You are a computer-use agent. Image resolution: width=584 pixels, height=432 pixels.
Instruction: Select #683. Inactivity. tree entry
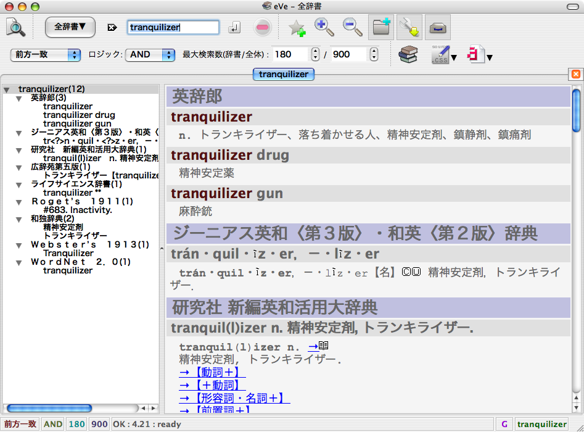pyautogui.click(x=78, y=210)
